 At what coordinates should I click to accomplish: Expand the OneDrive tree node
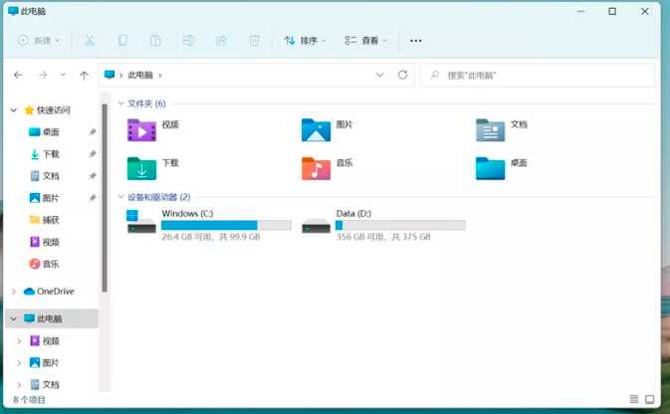coord(13,292)
